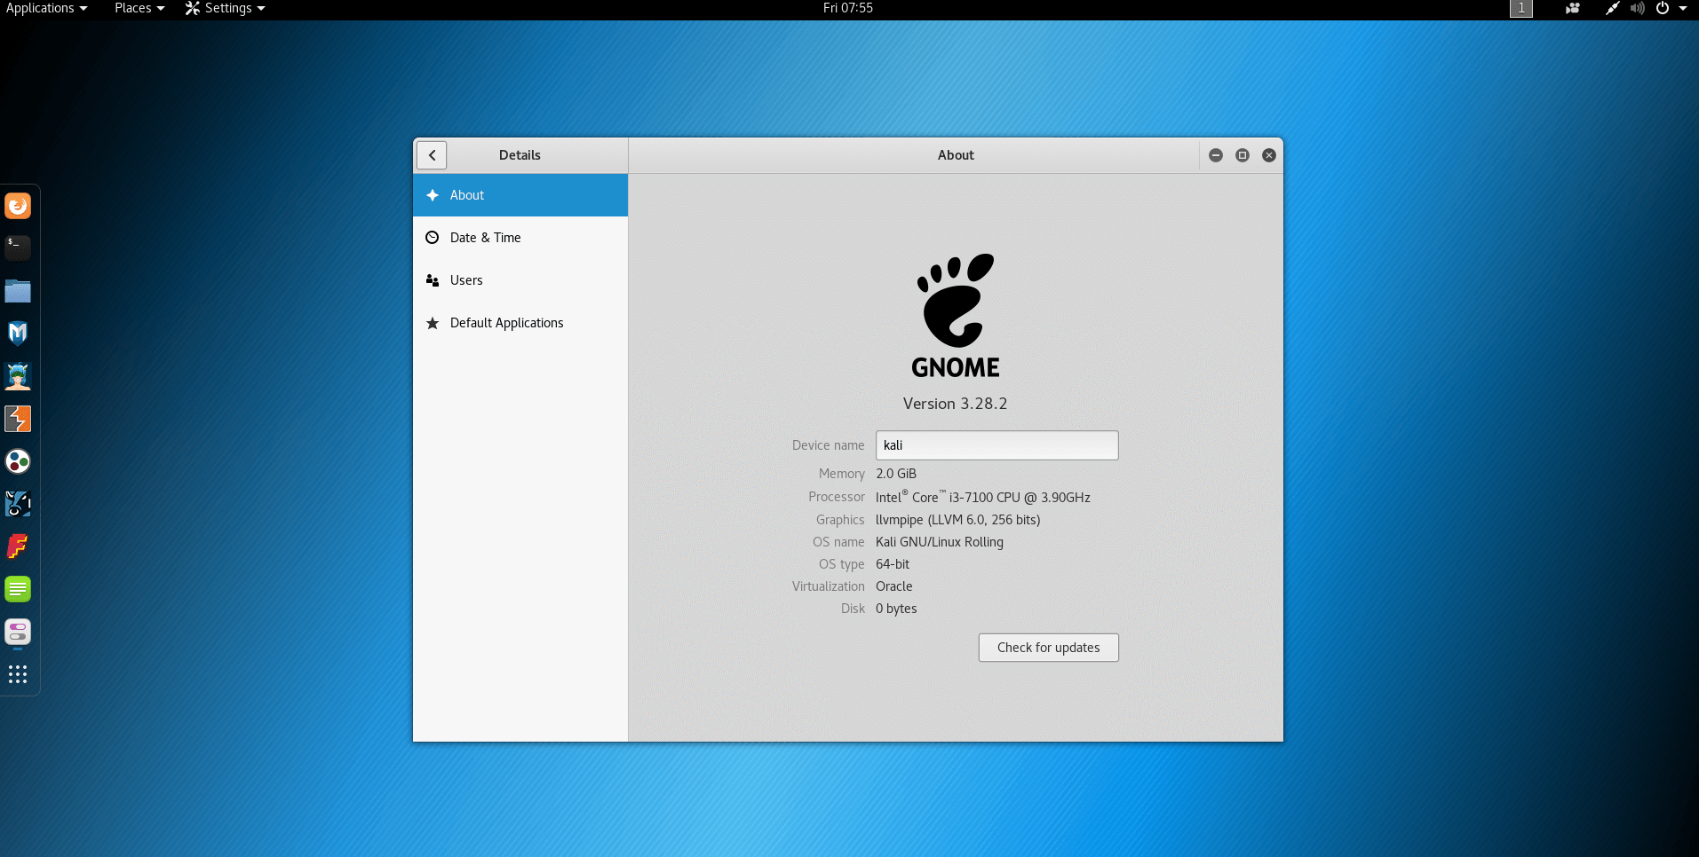1699x857 pixels.
Task: Click the screen recorder camera icon in top bar
Action: click(1573, 8)
